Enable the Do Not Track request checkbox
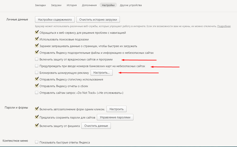This screenshot has width=237, height=147. coord(37,92)
